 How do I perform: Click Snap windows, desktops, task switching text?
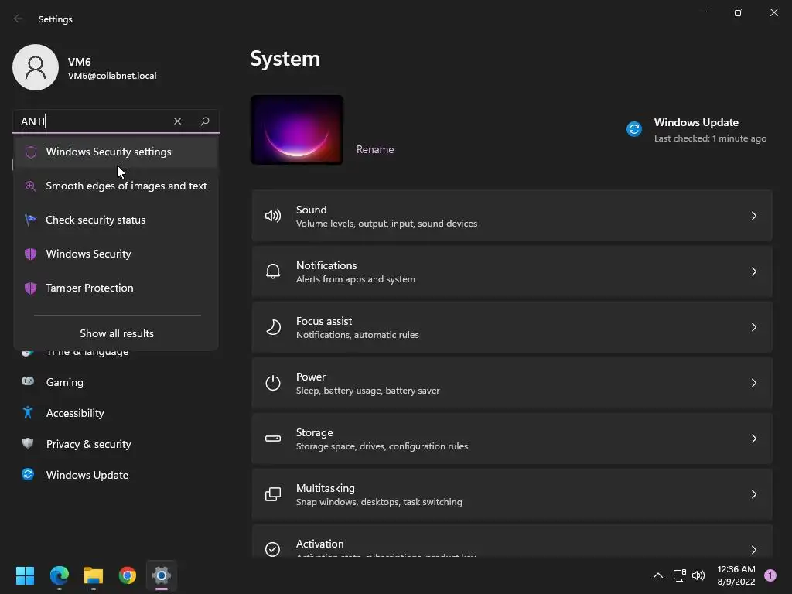coord(379,501)
